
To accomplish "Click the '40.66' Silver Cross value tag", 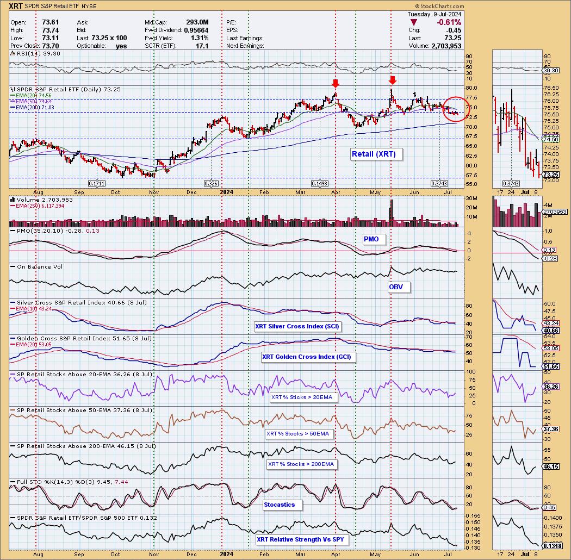I will (x=550, y=331).
